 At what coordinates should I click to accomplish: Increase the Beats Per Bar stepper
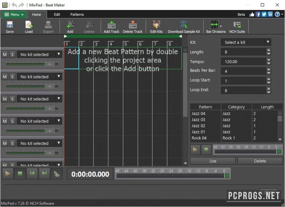[269, 69]
